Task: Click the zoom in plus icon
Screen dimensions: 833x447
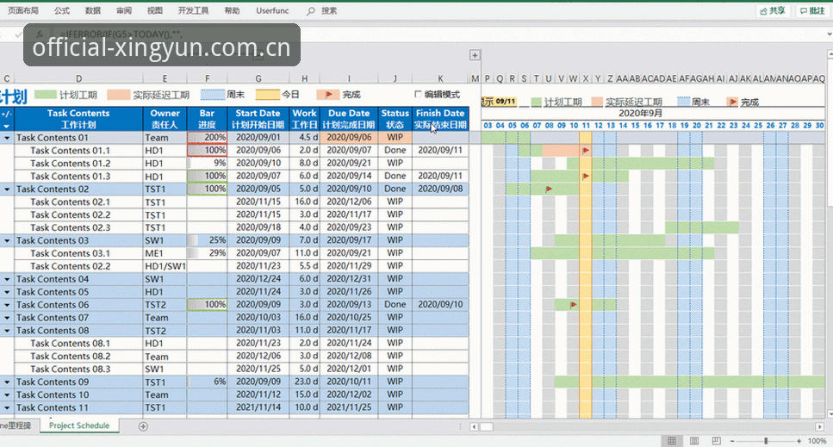Action: pyautogui.click(x=799, y=441)
